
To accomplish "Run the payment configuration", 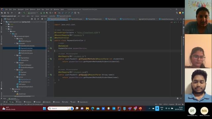I will (x=41, y=13).
